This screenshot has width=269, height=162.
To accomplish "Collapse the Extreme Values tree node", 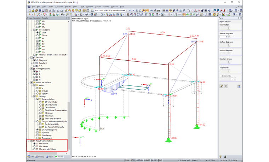I will 34,99.
